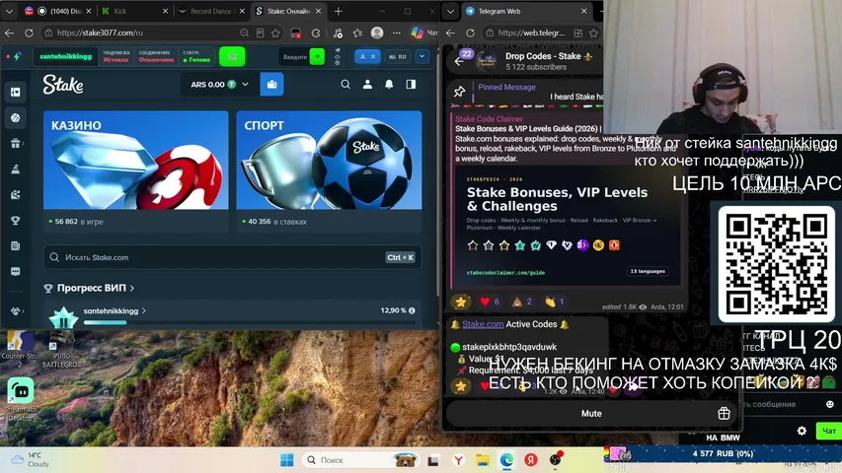Open the СПОРТ banner
Screen dimensions: 842x473
(x=329, y=161)
